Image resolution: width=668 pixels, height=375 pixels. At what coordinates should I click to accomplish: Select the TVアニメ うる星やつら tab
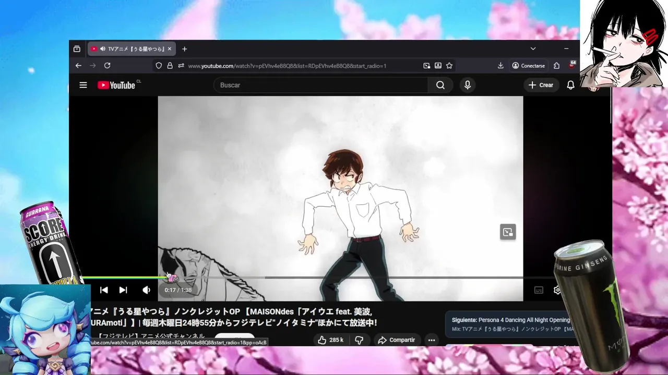point(132,49)
